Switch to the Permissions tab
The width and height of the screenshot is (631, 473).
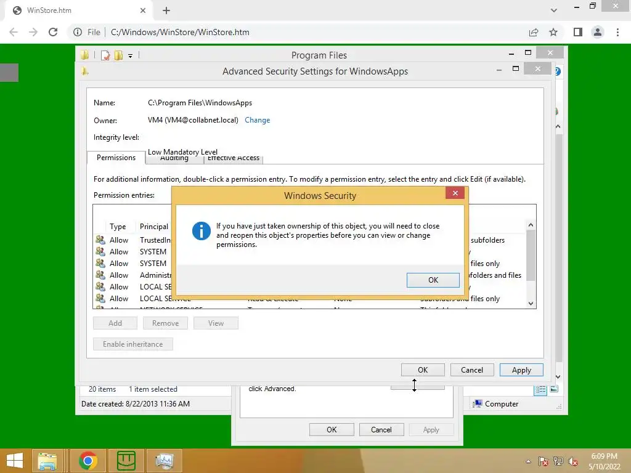(x=116, y=157)
